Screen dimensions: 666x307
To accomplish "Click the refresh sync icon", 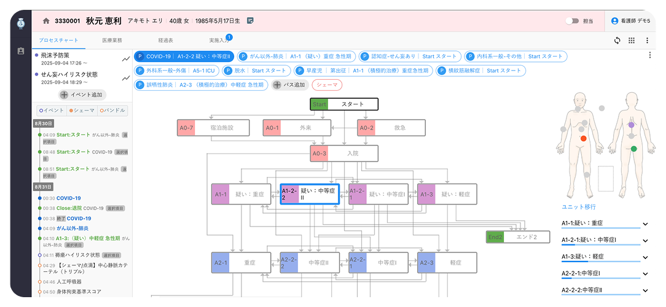I will point(617,41).
